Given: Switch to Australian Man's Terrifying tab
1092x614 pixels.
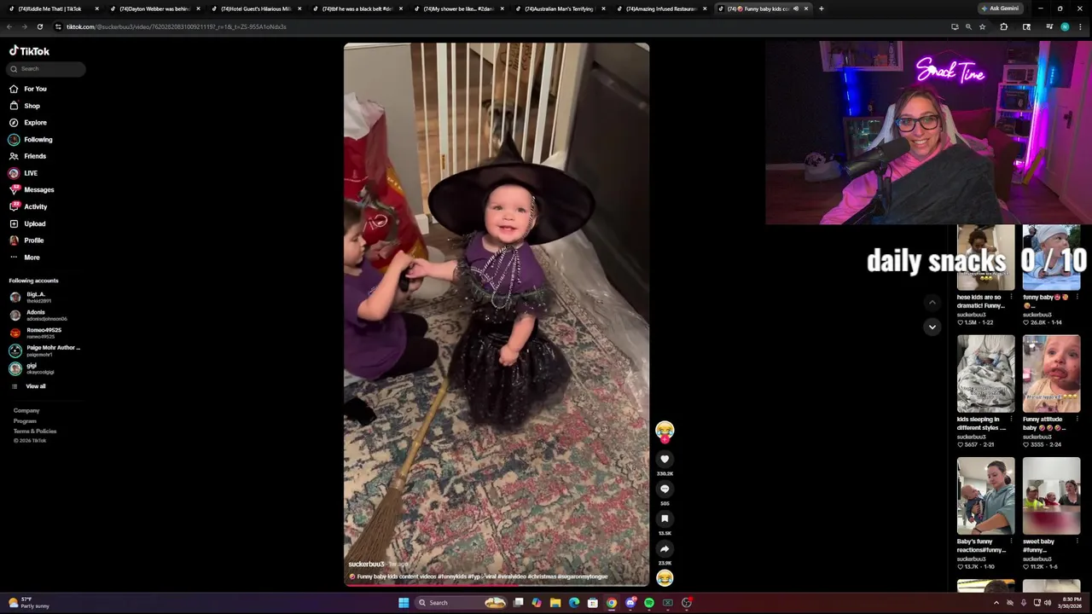Looking at the screenshot, I should click(x=559, y=9).
